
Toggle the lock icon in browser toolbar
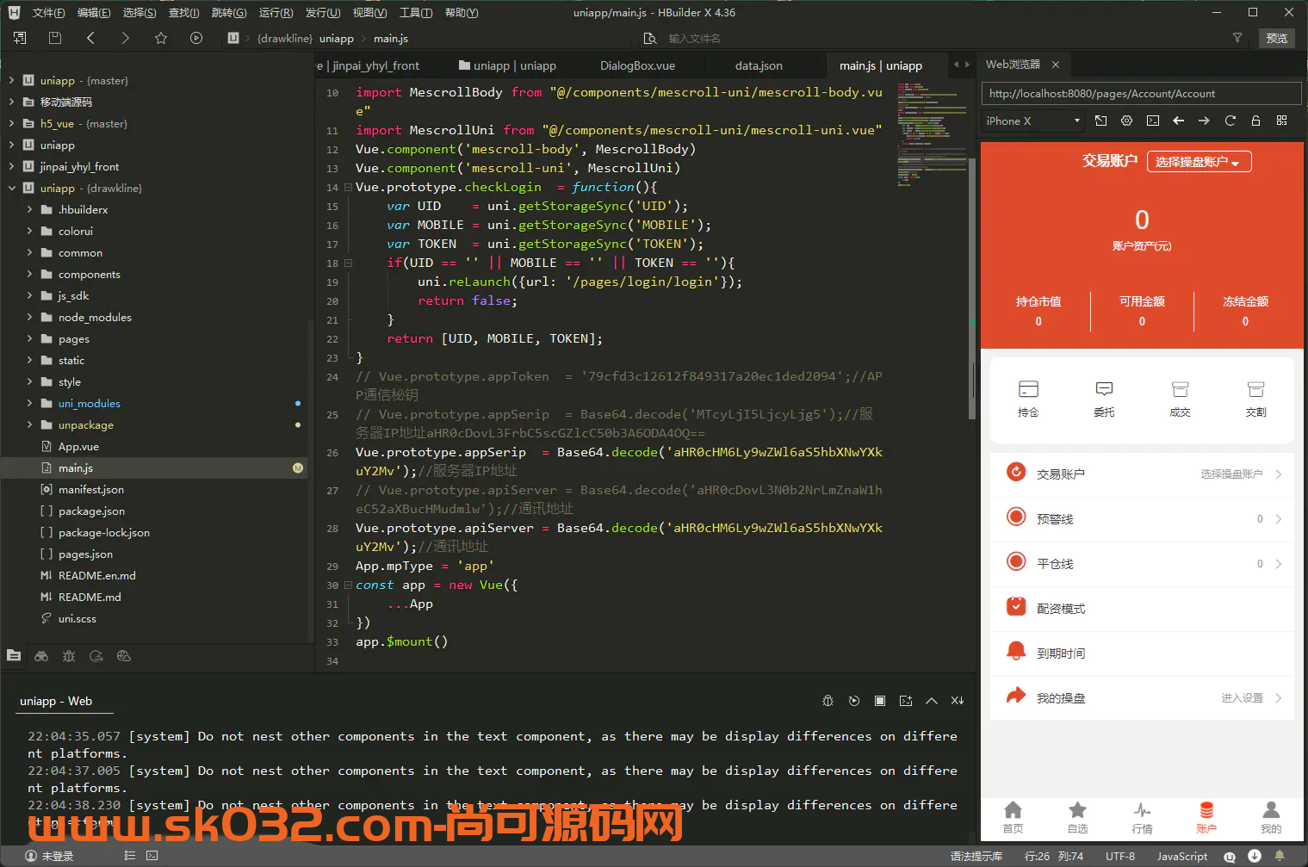click(x=1256, y=121)
